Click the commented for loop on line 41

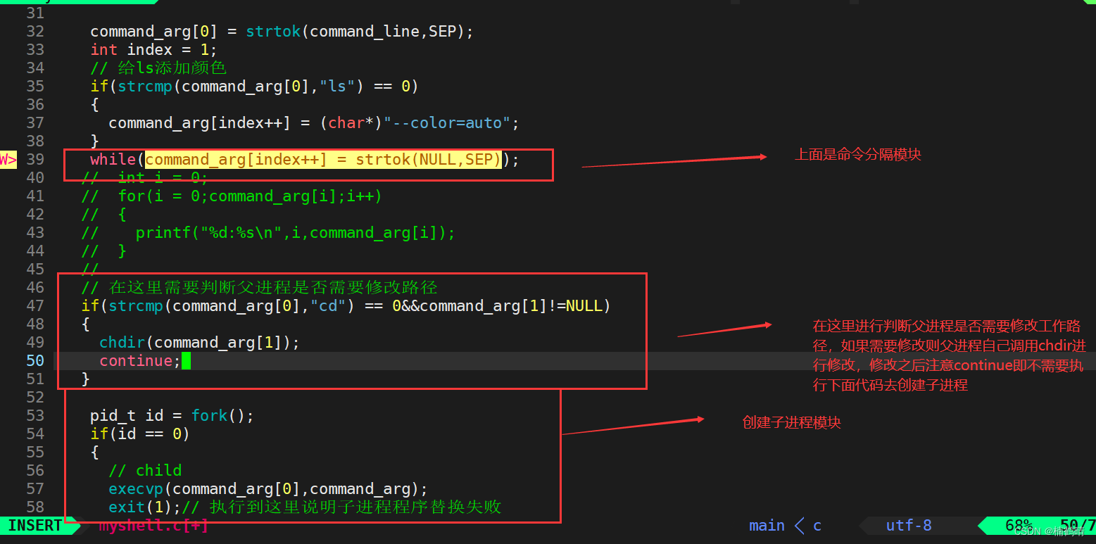click(x=232, y=196)
